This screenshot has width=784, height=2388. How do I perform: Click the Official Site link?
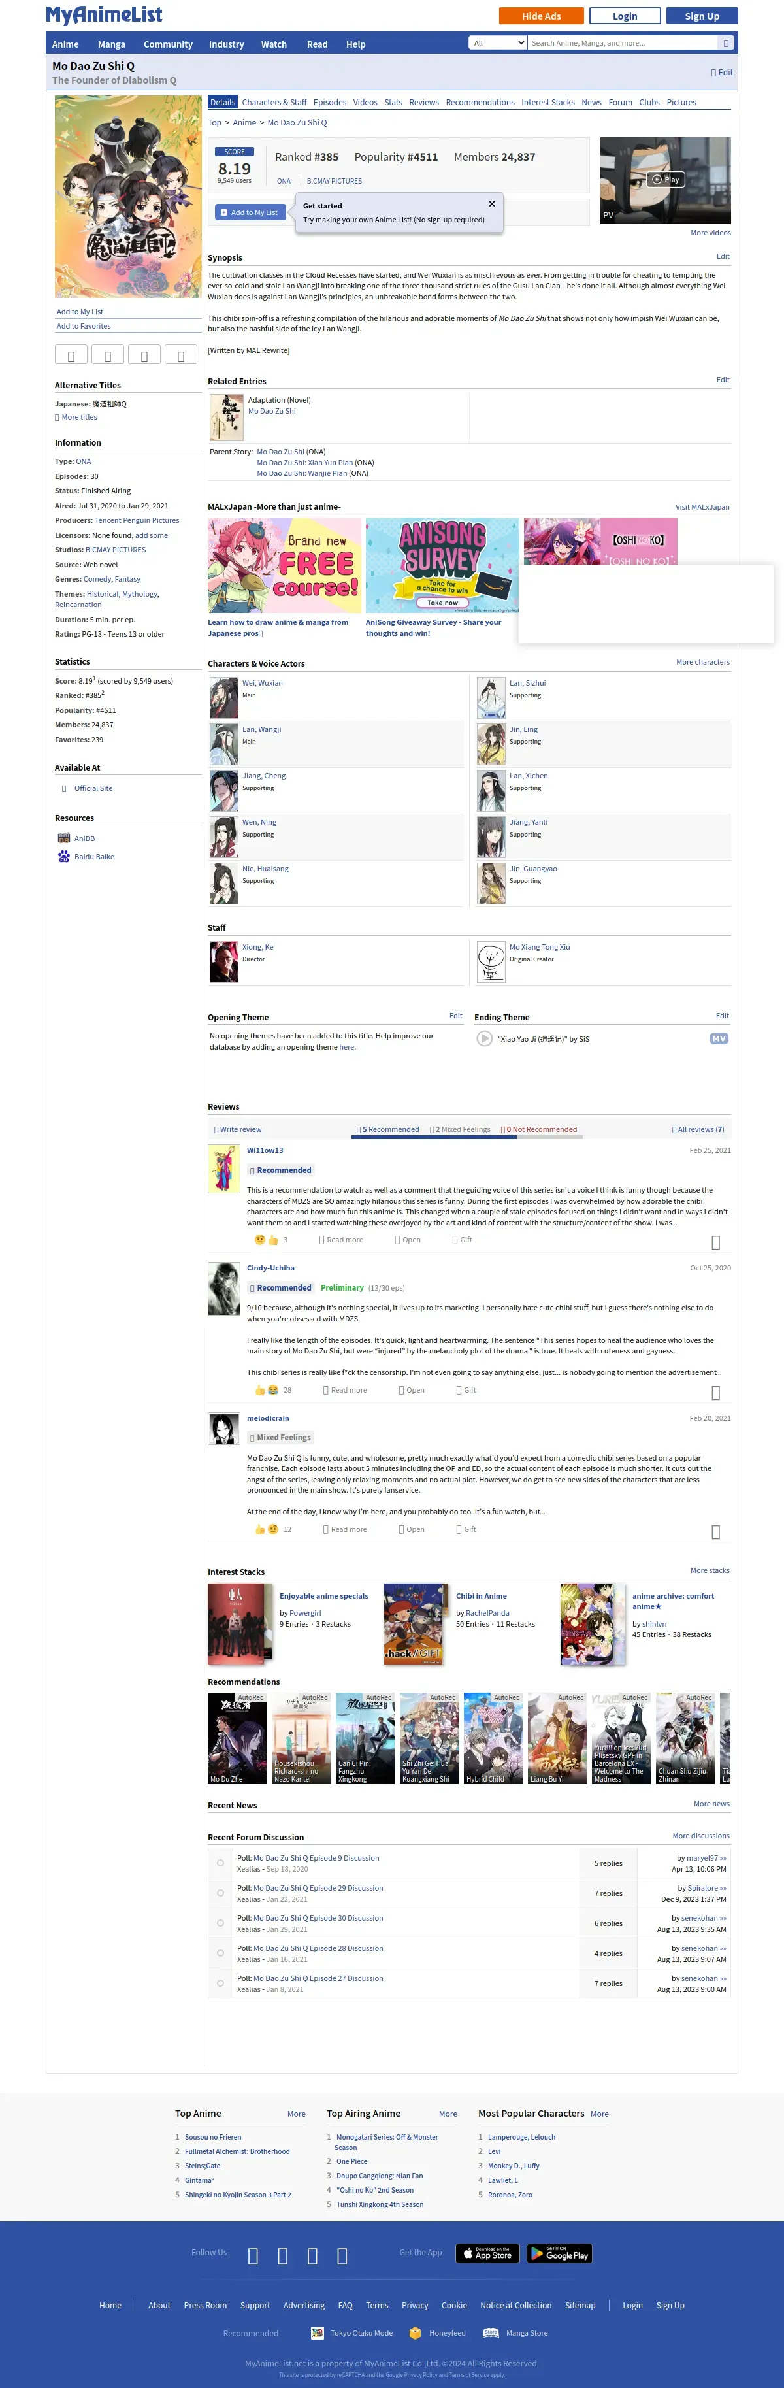click(x=93, y=788)
